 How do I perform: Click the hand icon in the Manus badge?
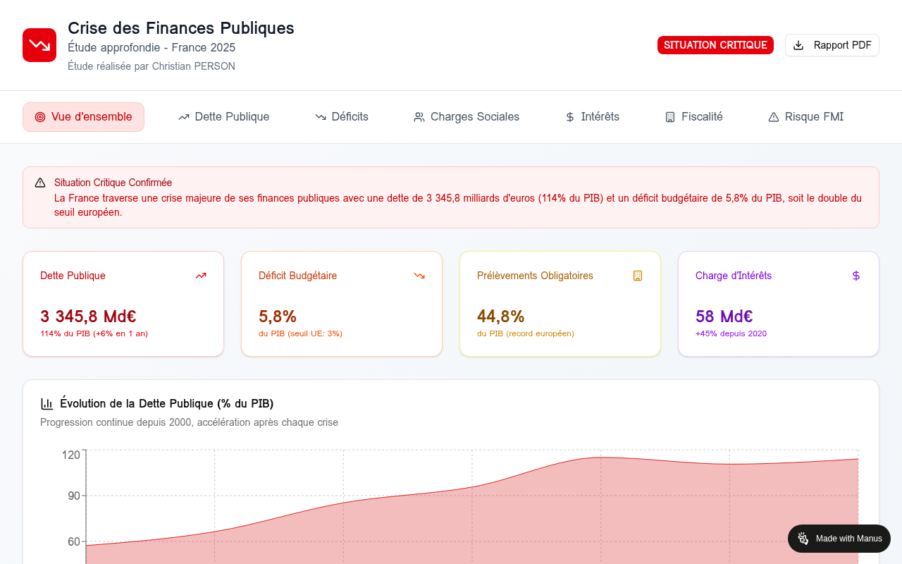803,539
